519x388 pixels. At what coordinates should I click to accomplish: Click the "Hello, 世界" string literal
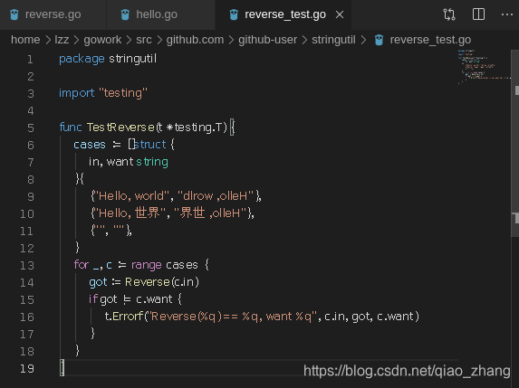(130, 213)
